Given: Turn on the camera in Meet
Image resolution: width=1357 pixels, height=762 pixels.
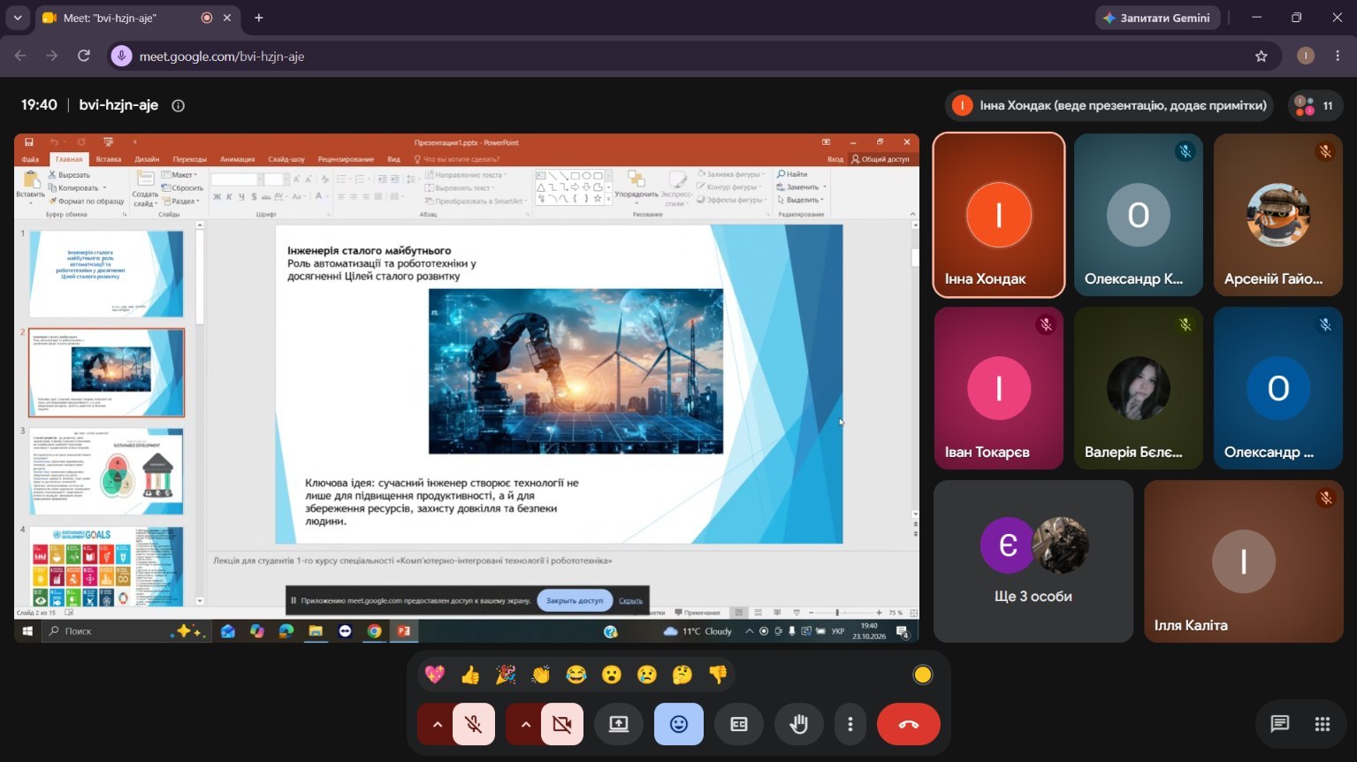Looking at the screenshot, I should [x=562, y=725].
